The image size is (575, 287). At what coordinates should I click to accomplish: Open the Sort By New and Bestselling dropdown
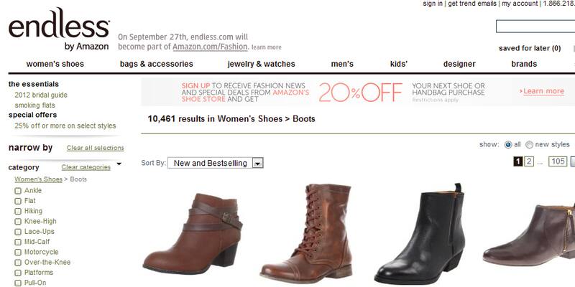pos(215,163)
